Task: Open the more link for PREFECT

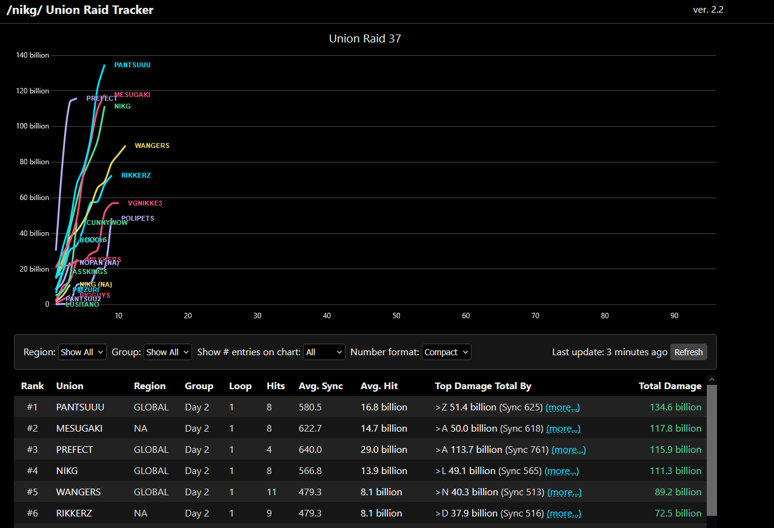Action: click(569, 450)
